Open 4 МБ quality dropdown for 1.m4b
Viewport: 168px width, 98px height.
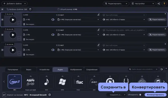(78, 20)
